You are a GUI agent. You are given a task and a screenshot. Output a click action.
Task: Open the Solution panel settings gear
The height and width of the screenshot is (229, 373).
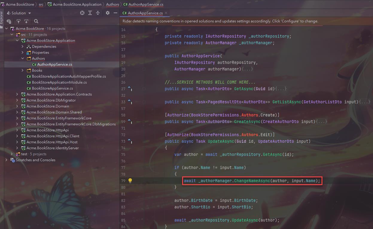[x=108, y=13]
